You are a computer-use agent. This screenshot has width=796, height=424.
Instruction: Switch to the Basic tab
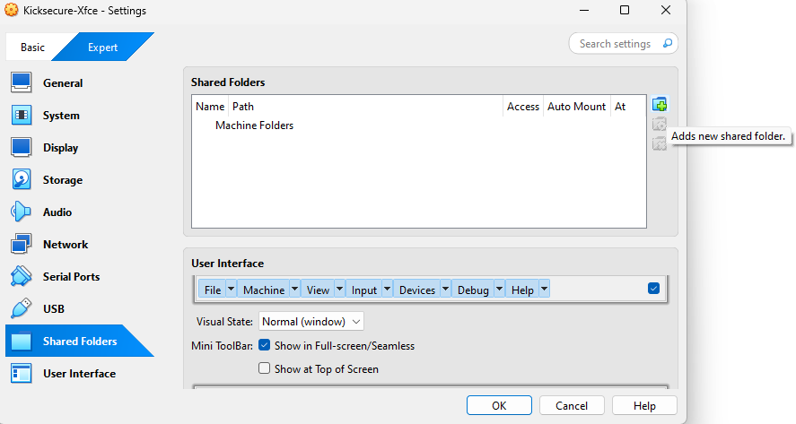point(32,48)
